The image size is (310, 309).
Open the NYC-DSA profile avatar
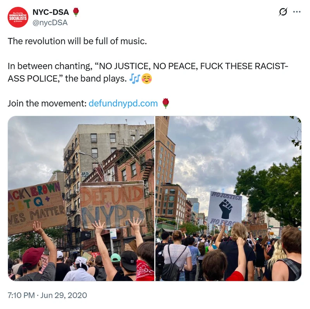18,17
